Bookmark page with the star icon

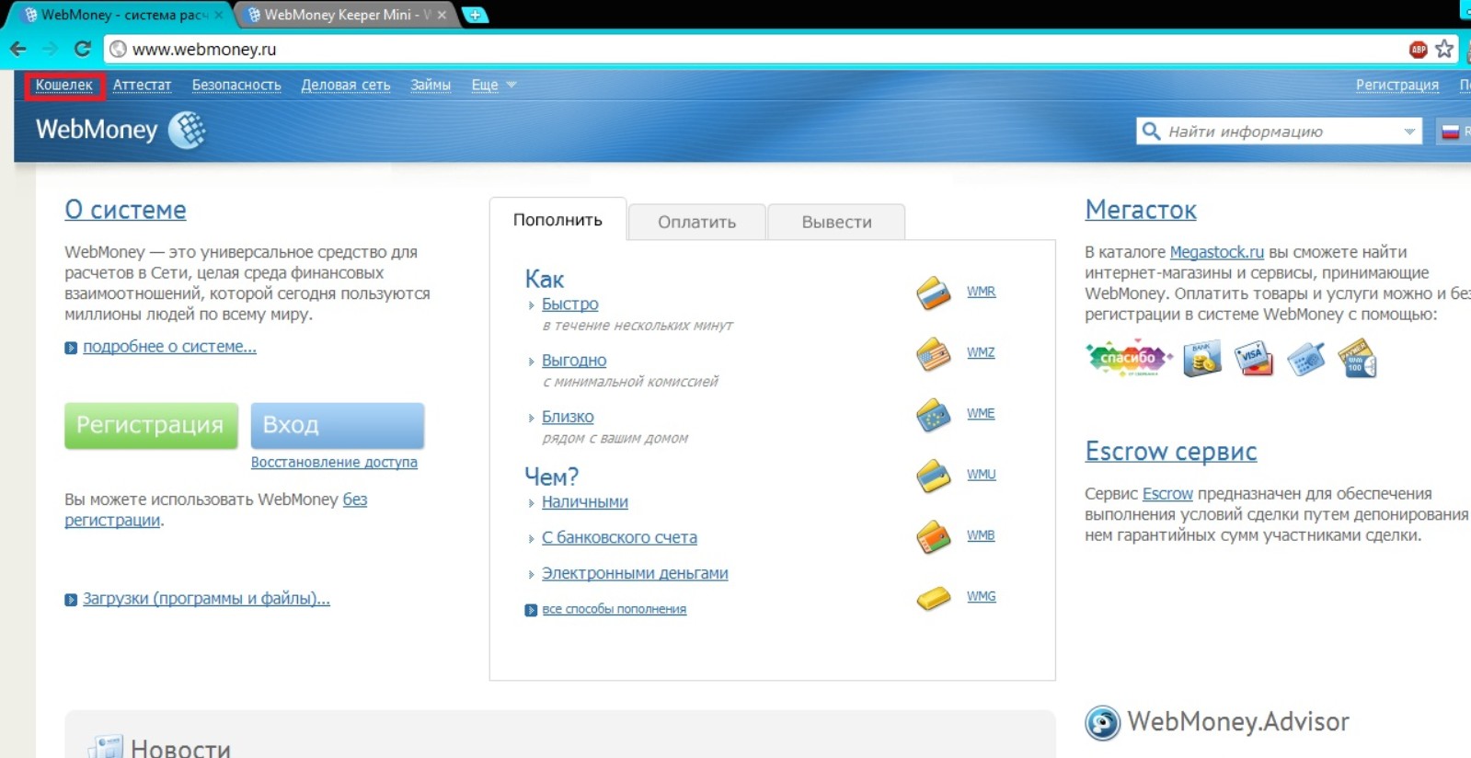[x=1444, y=49]
